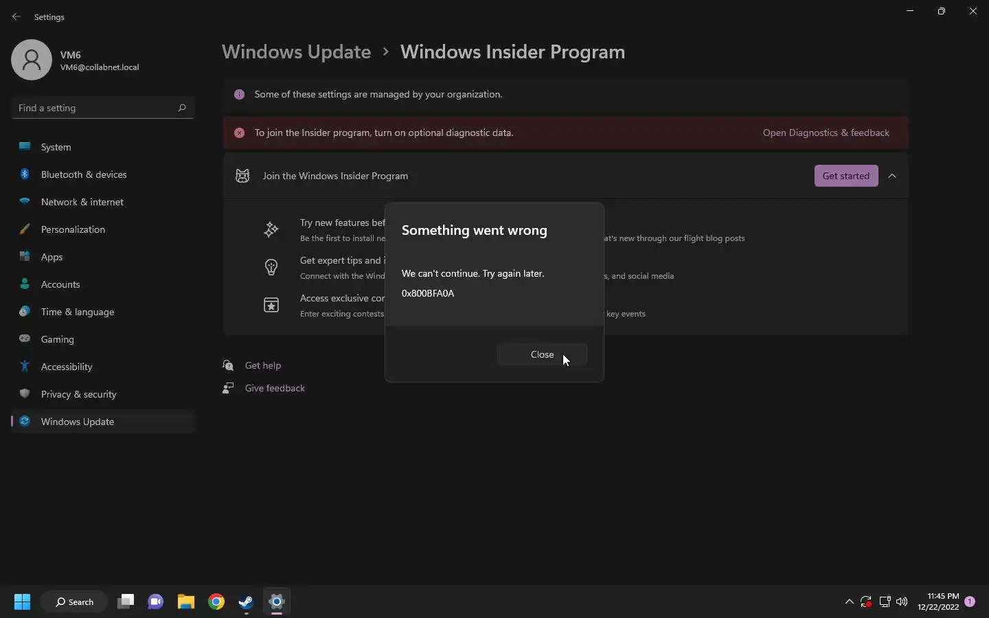Click the Settings gear icon on the taskbar

277,602
